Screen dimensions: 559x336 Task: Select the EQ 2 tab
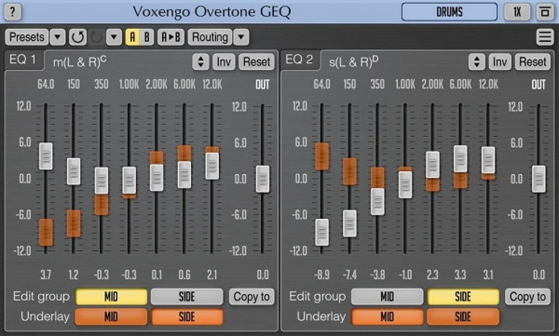pyautogui.click(x=300, y=60)
